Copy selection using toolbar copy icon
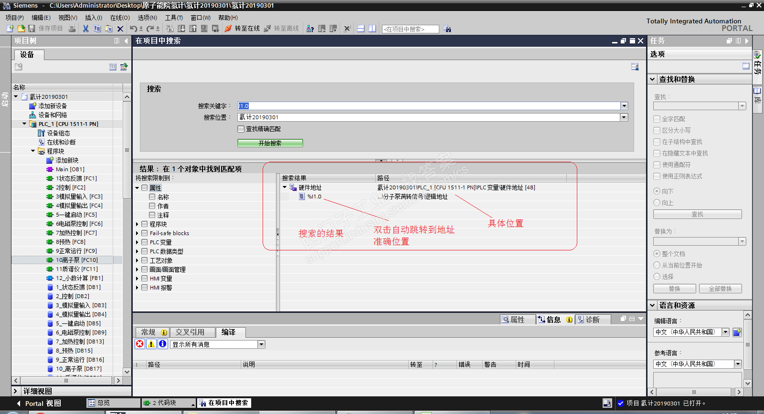 point(97,29)
